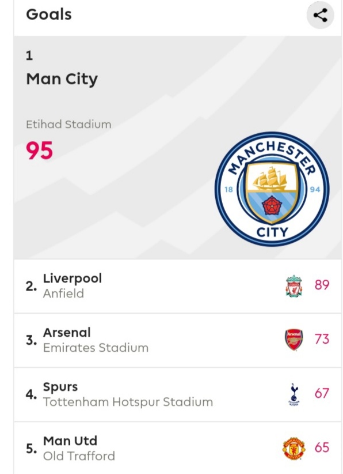Open the Liverpool team row
The width and height of the screenshot is (343, 474).
[x=177, y=286]
